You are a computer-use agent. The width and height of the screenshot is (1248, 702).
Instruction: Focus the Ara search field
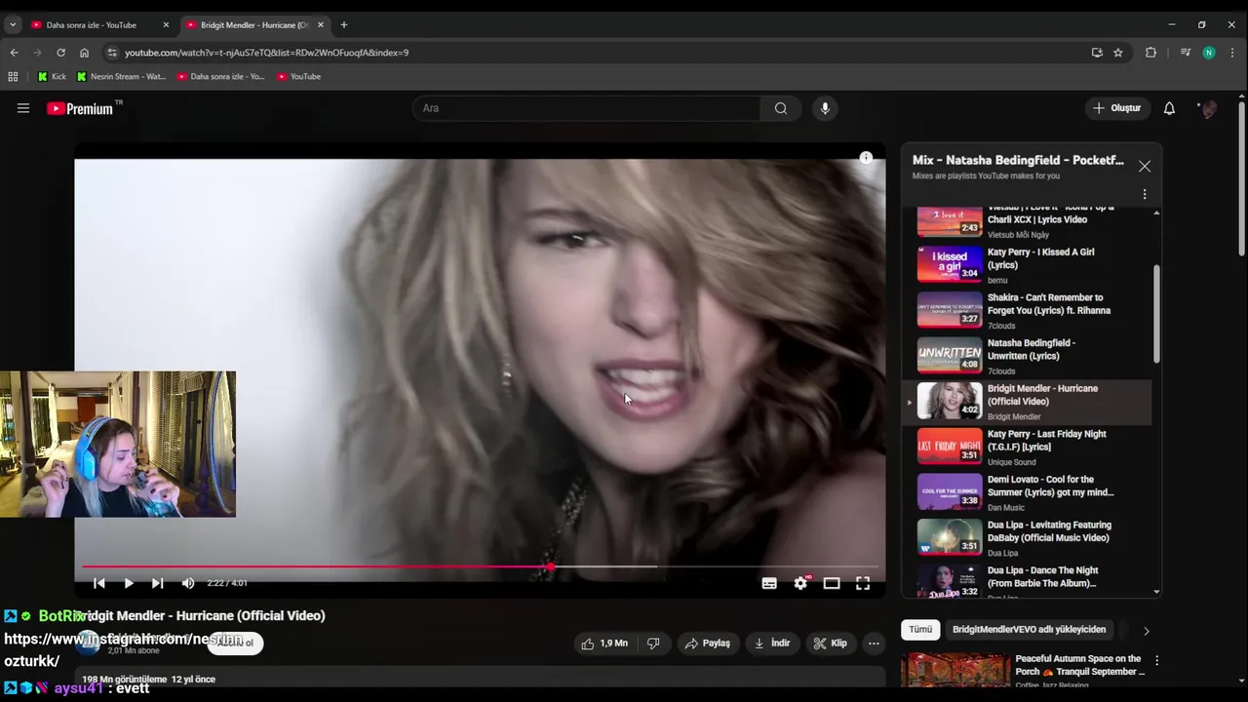coord(587,108)
